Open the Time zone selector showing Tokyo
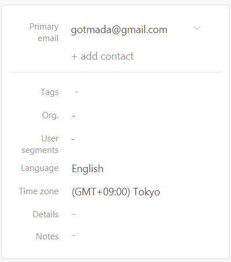Viewport: 231px width, 262px height. pos(116,192)
